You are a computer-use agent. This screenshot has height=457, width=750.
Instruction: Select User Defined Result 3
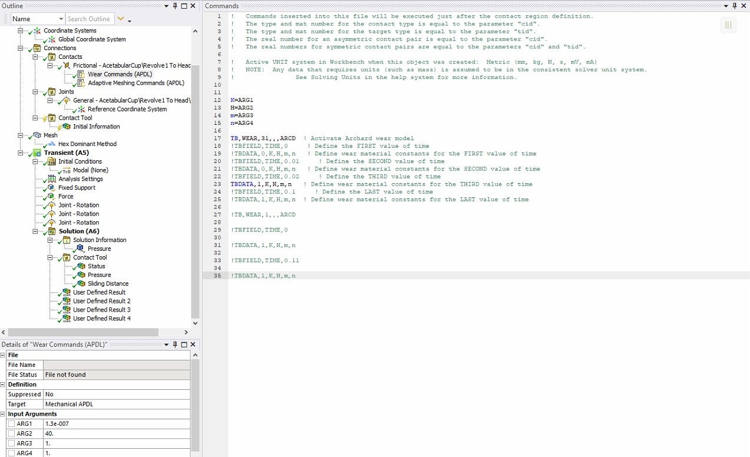point(101,310)
